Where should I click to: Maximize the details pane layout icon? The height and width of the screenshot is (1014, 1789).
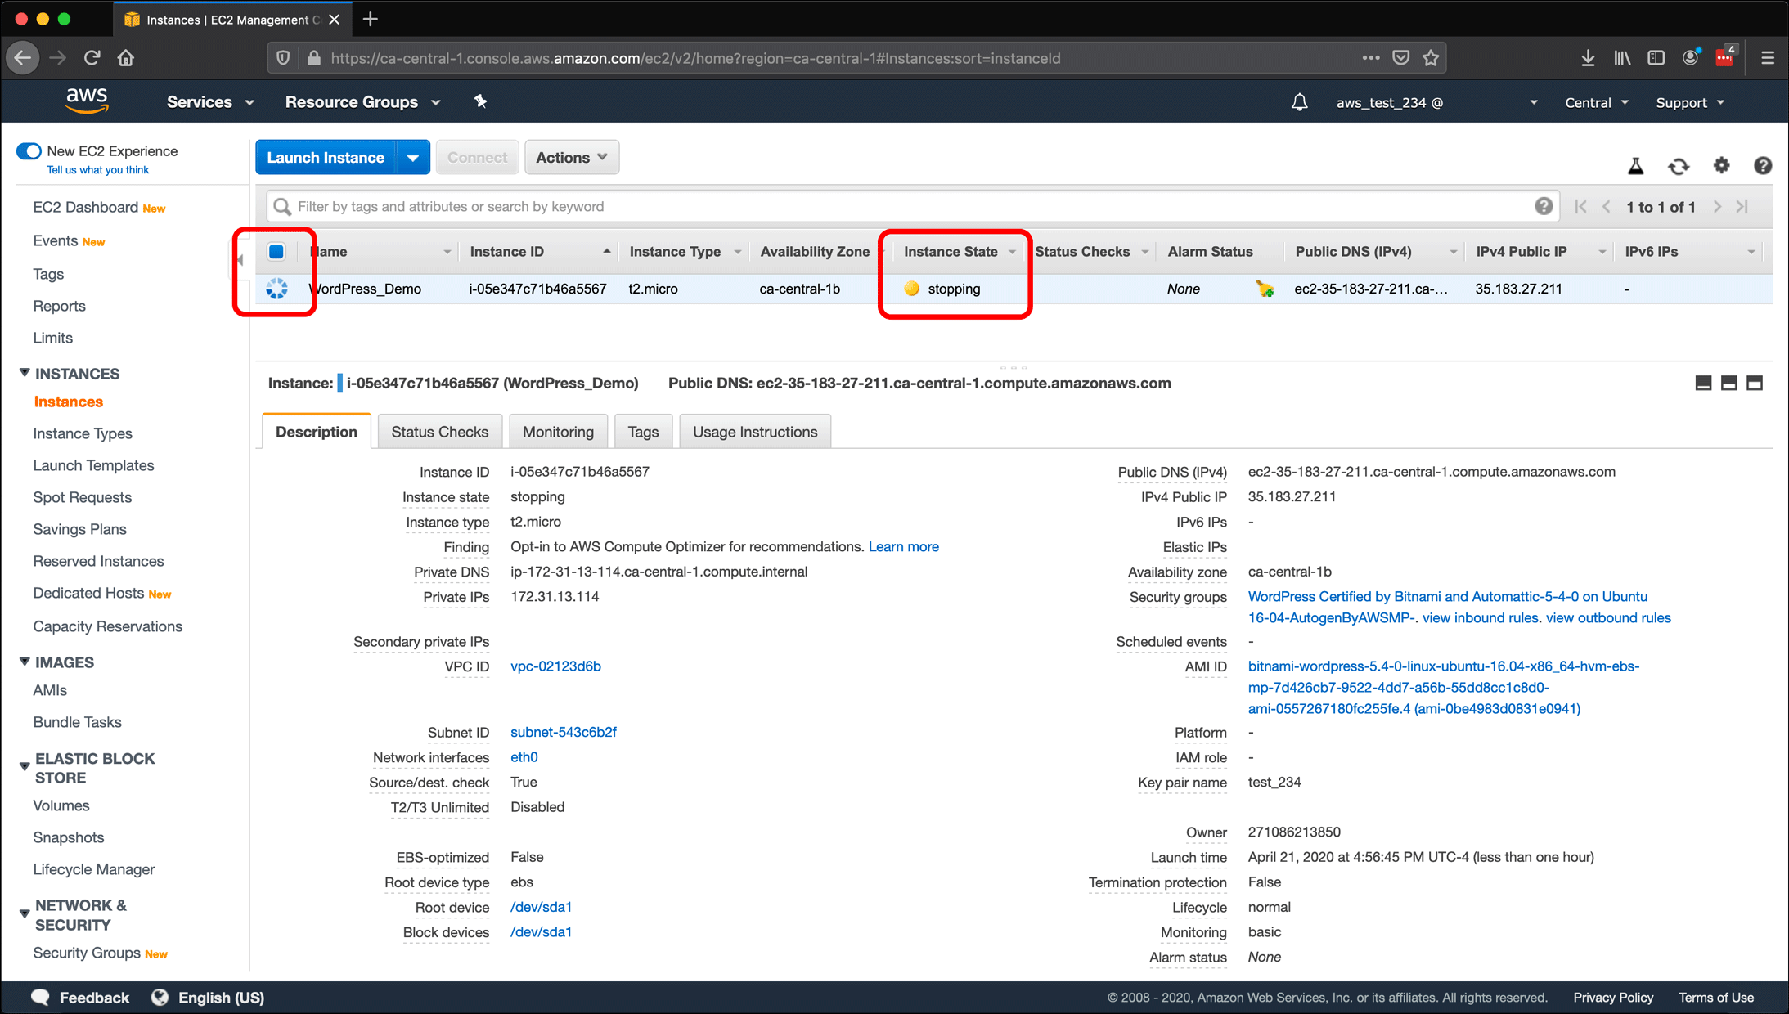pyautogui.click(x=1754, y=383)
